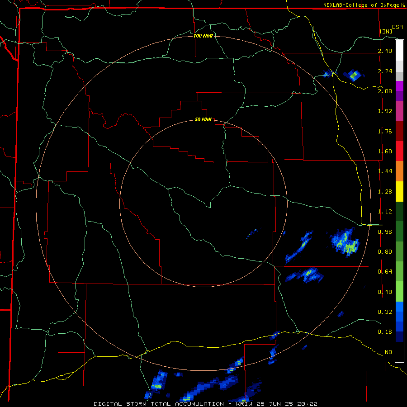Select the 1.92 legend value
The height and width of the screenshot is (407, 407).
tap(385, 111)
